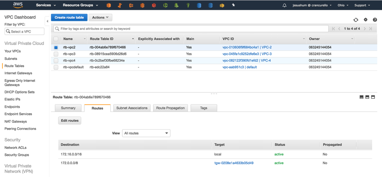
Task: Open Subnets in the sidebar
Action: [x=11, y=59]
